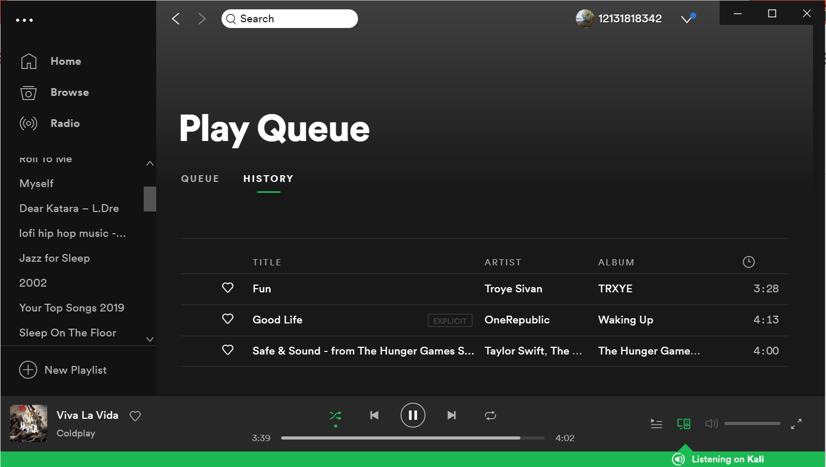This screenshot has height=467, width=826.
Task: Open artist Troye Sivan
Action: point(513,289)
